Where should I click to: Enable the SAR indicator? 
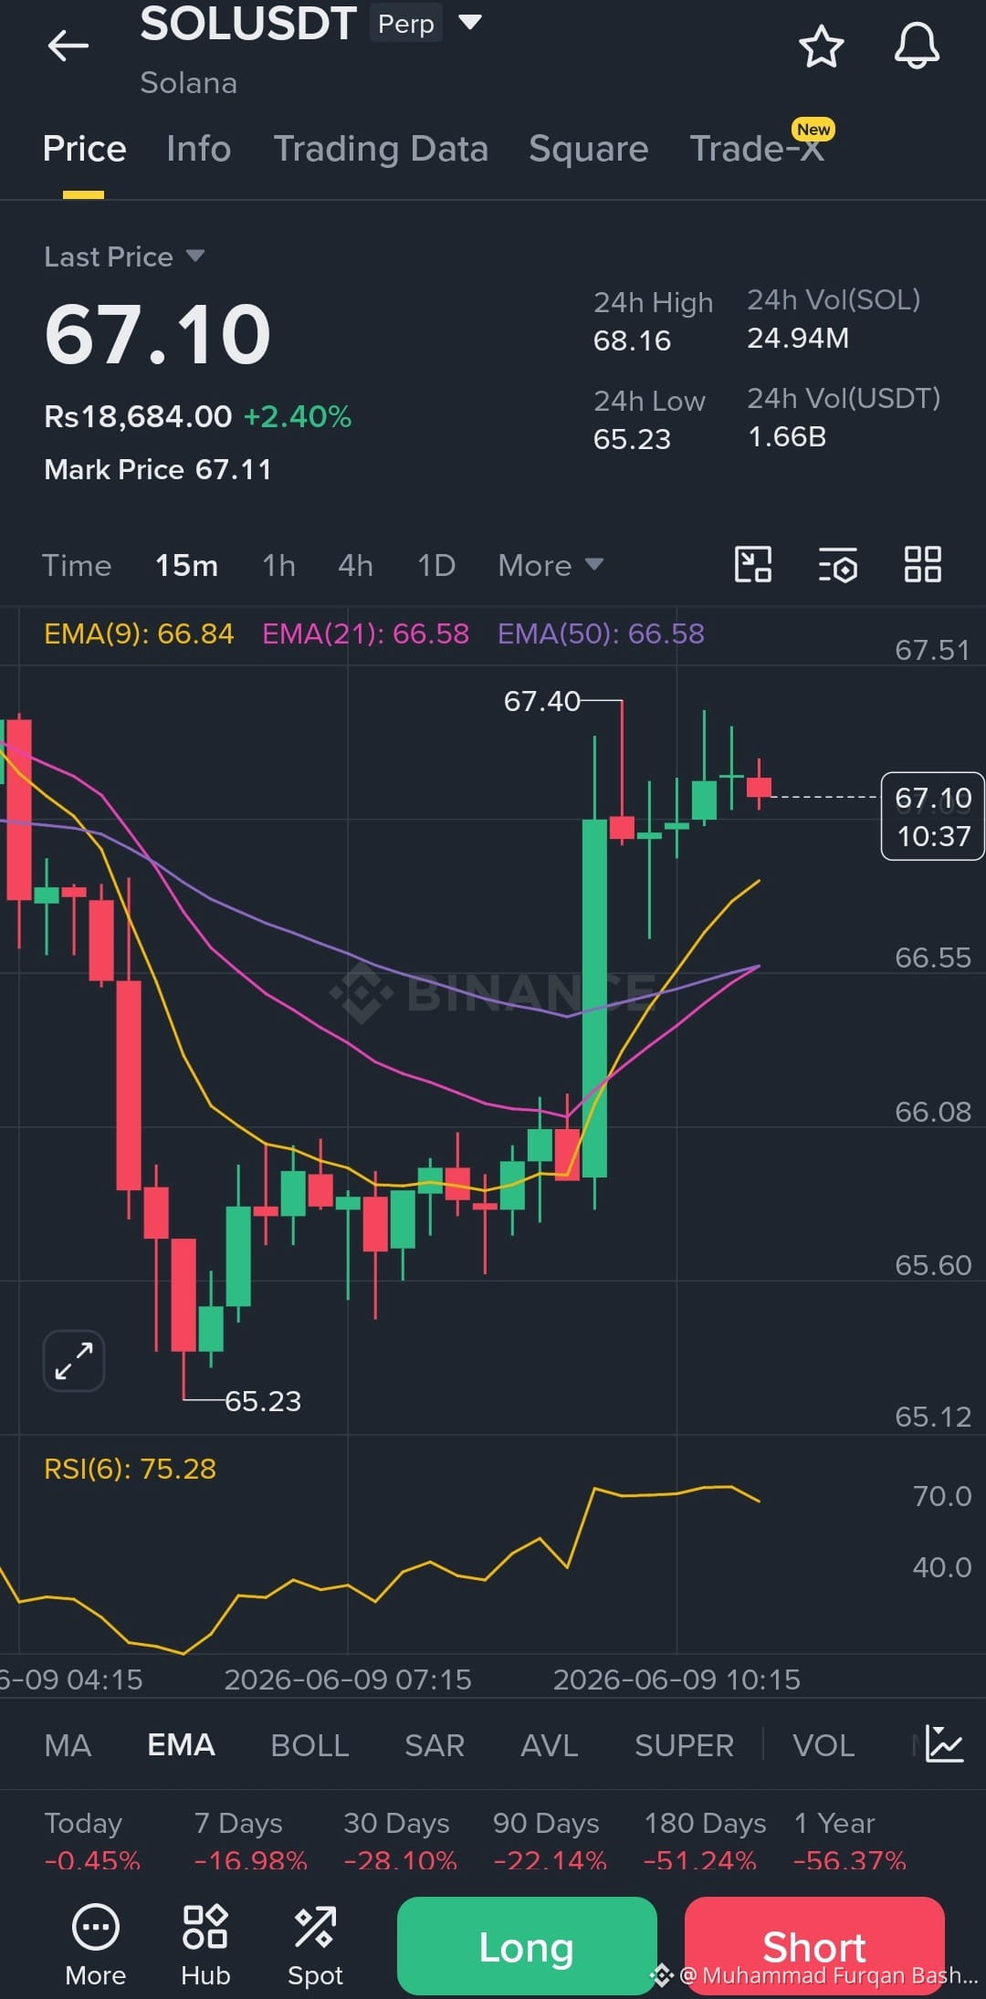tap(435, 1744)
